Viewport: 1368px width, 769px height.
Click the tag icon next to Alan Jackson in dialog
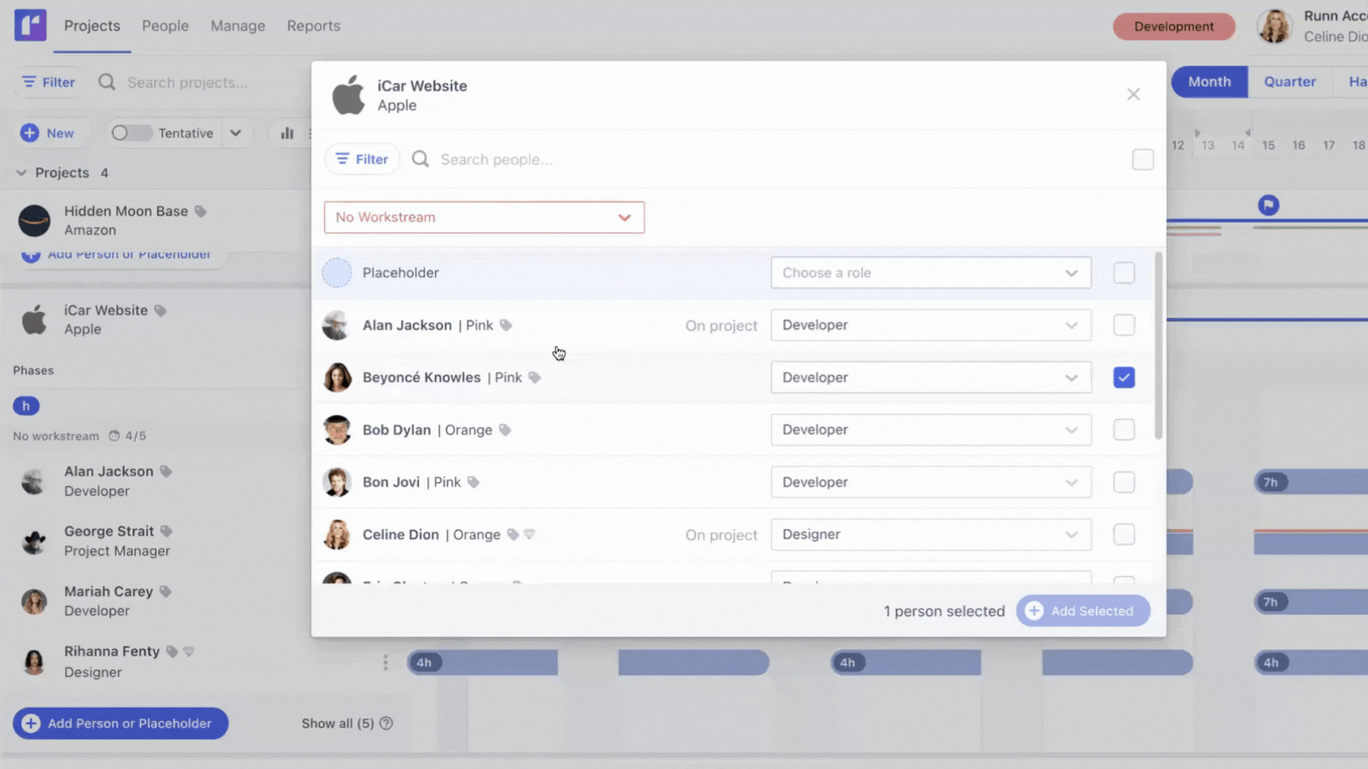coord(506,325)
